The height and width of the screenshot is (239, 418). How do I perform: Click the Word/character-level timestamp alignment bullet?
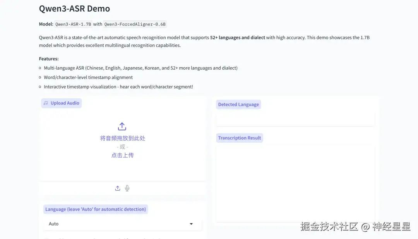click(x=88, y=77)
